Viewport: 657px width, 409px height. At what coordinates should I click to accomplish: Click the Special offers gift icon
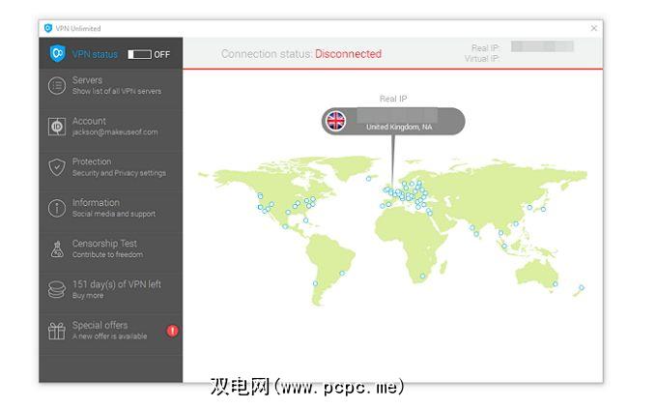tap(57, 331)
